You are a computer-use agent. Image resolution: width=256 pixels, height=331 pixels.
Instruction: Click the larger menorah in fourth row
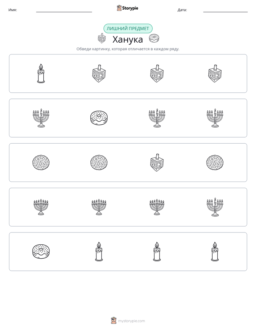215,207
